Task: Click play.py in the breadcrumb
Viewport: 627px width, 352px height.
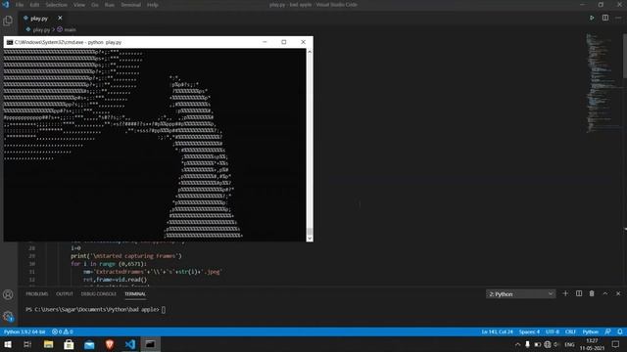Action: pos(41,29)
